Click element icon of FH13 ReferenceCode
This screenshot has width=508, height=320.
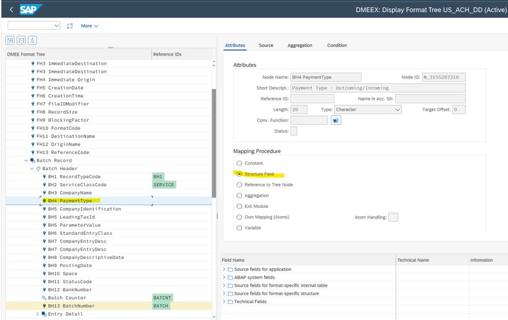point(33,152)
